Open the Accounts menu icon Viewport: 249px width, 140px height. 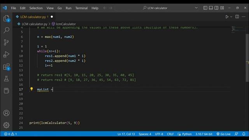(x=6, y=113)
